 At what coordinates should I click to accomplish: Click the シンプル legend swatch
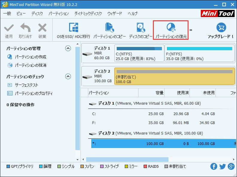tap(59, 167)
